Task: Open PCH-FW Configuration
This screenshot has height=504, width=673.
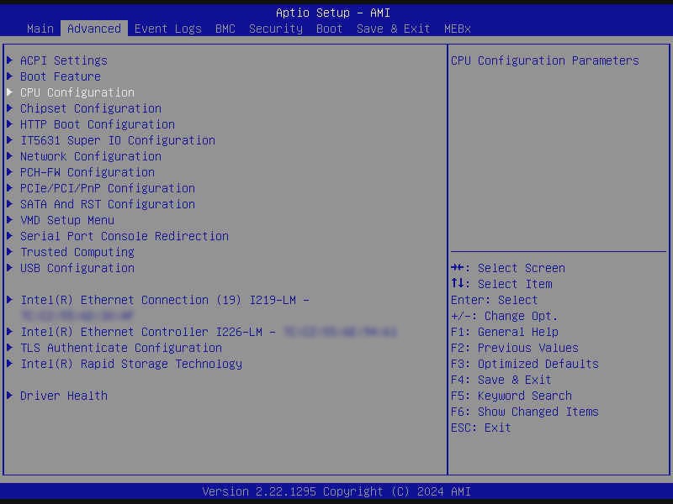Action: point(87,172)
